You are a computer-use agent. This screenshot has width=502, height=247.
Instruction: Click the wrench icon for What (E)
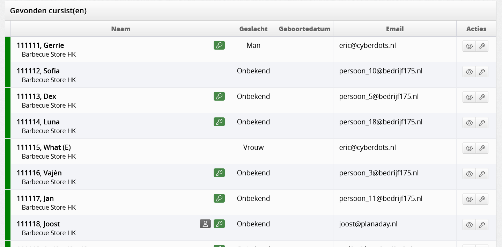[x=482, y=148]
